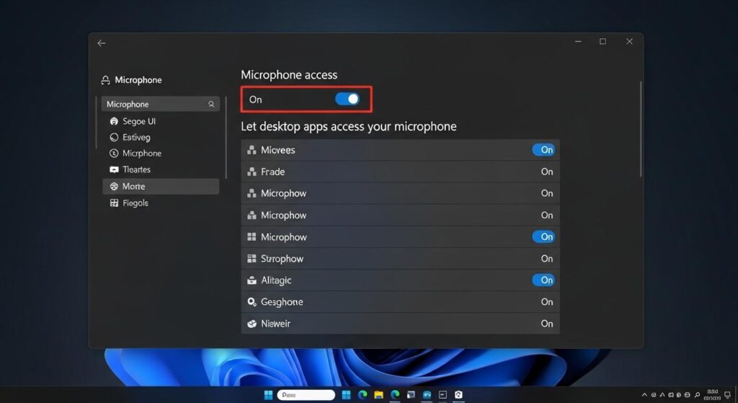
Task: Open File Explorer from the taskbar
Action: 378,394
